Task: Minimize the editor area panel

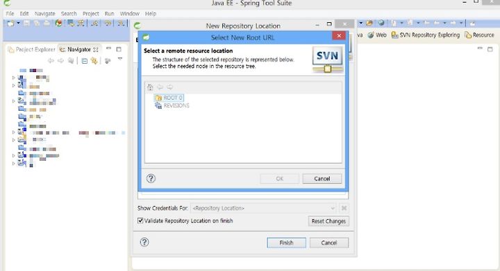Action: (x=480, y=49)
